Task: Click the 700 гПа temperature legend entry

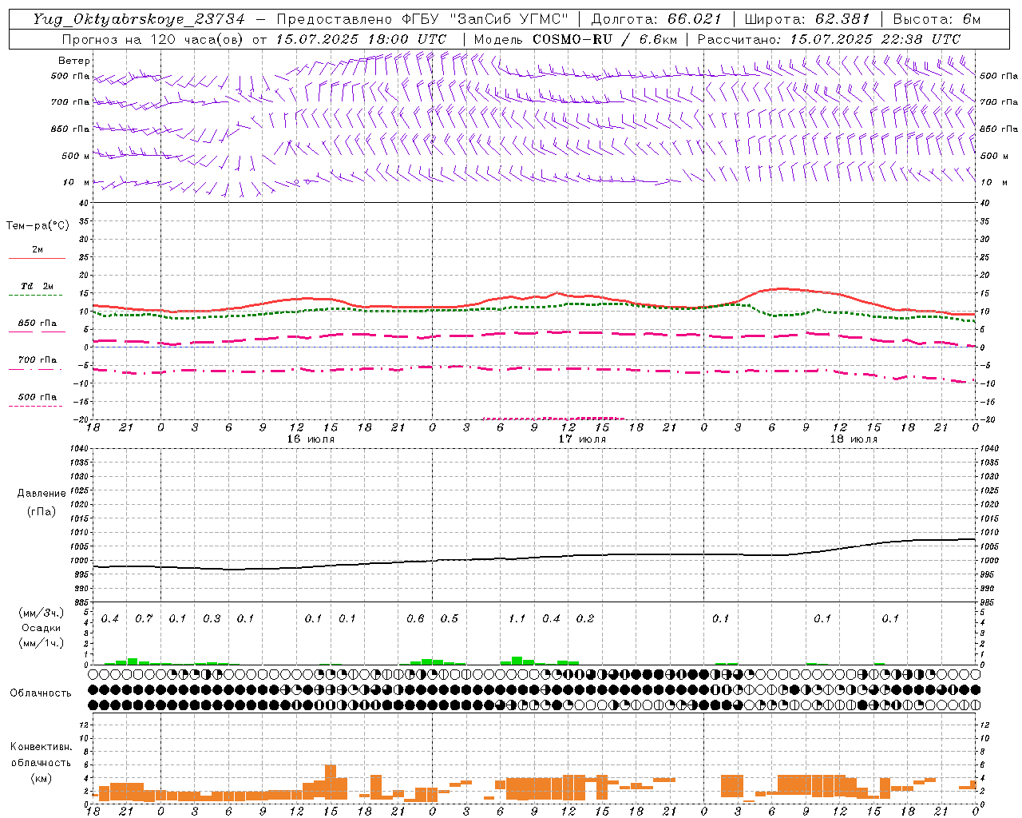Action: tap(37, 360)
